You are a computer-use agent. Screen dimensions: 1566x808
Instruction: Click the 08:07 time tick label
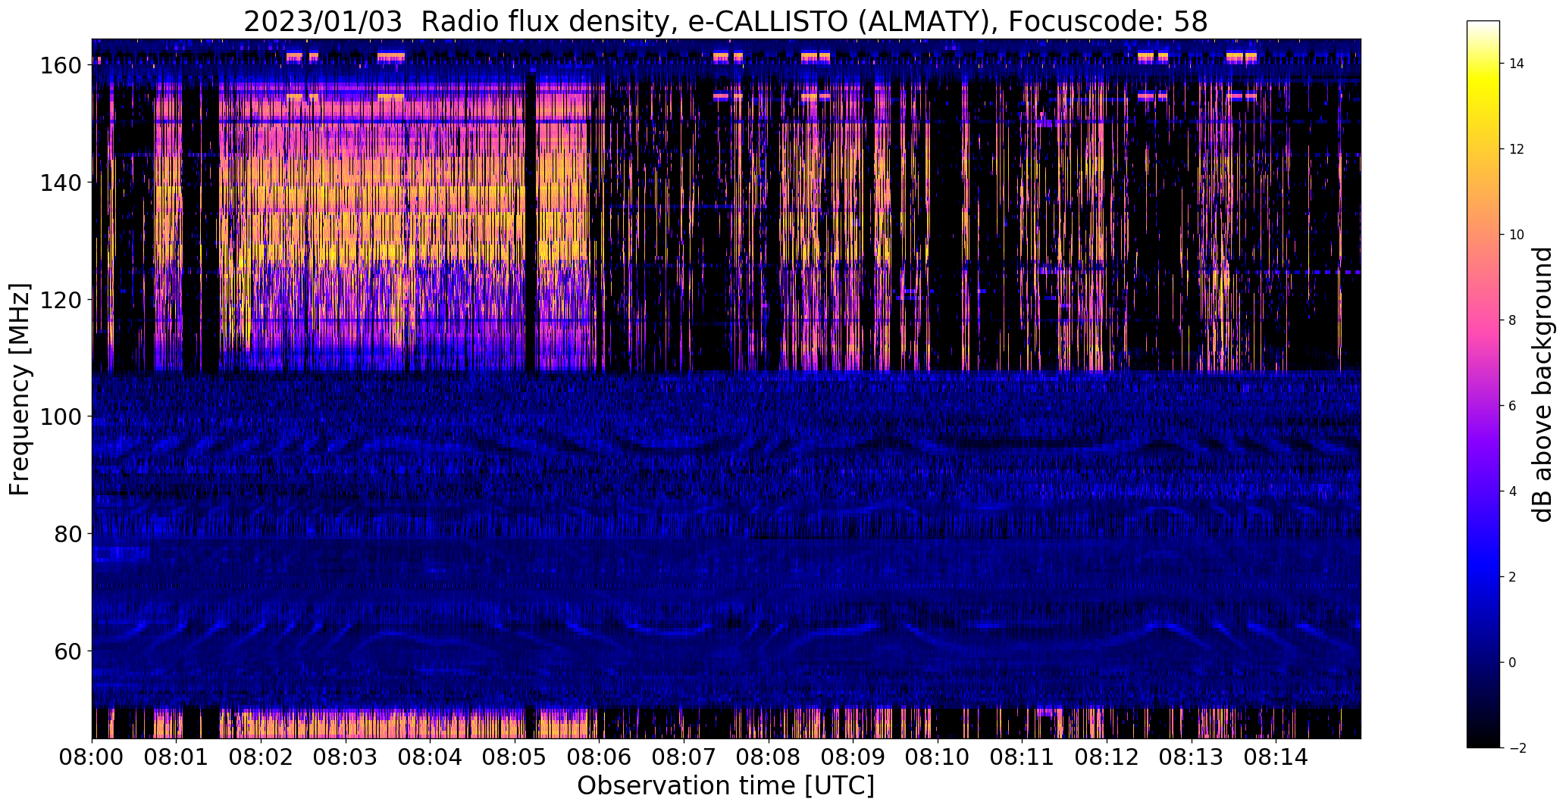[684, 757]
